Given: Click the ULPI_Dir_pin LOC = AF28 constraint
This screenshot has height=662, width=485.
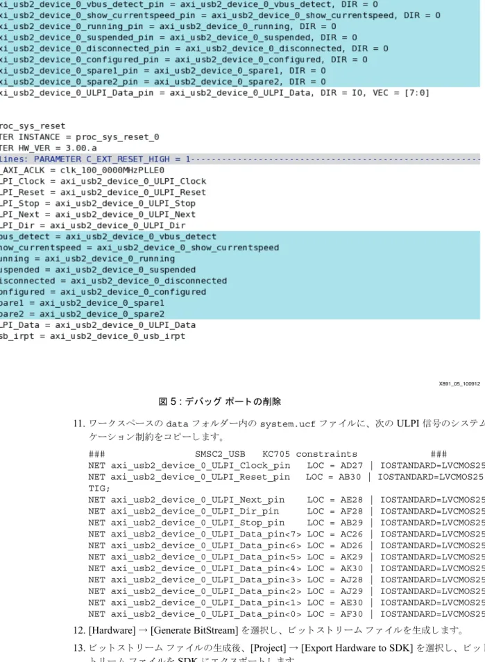Looking at the screenshot, I should (287, 512).
